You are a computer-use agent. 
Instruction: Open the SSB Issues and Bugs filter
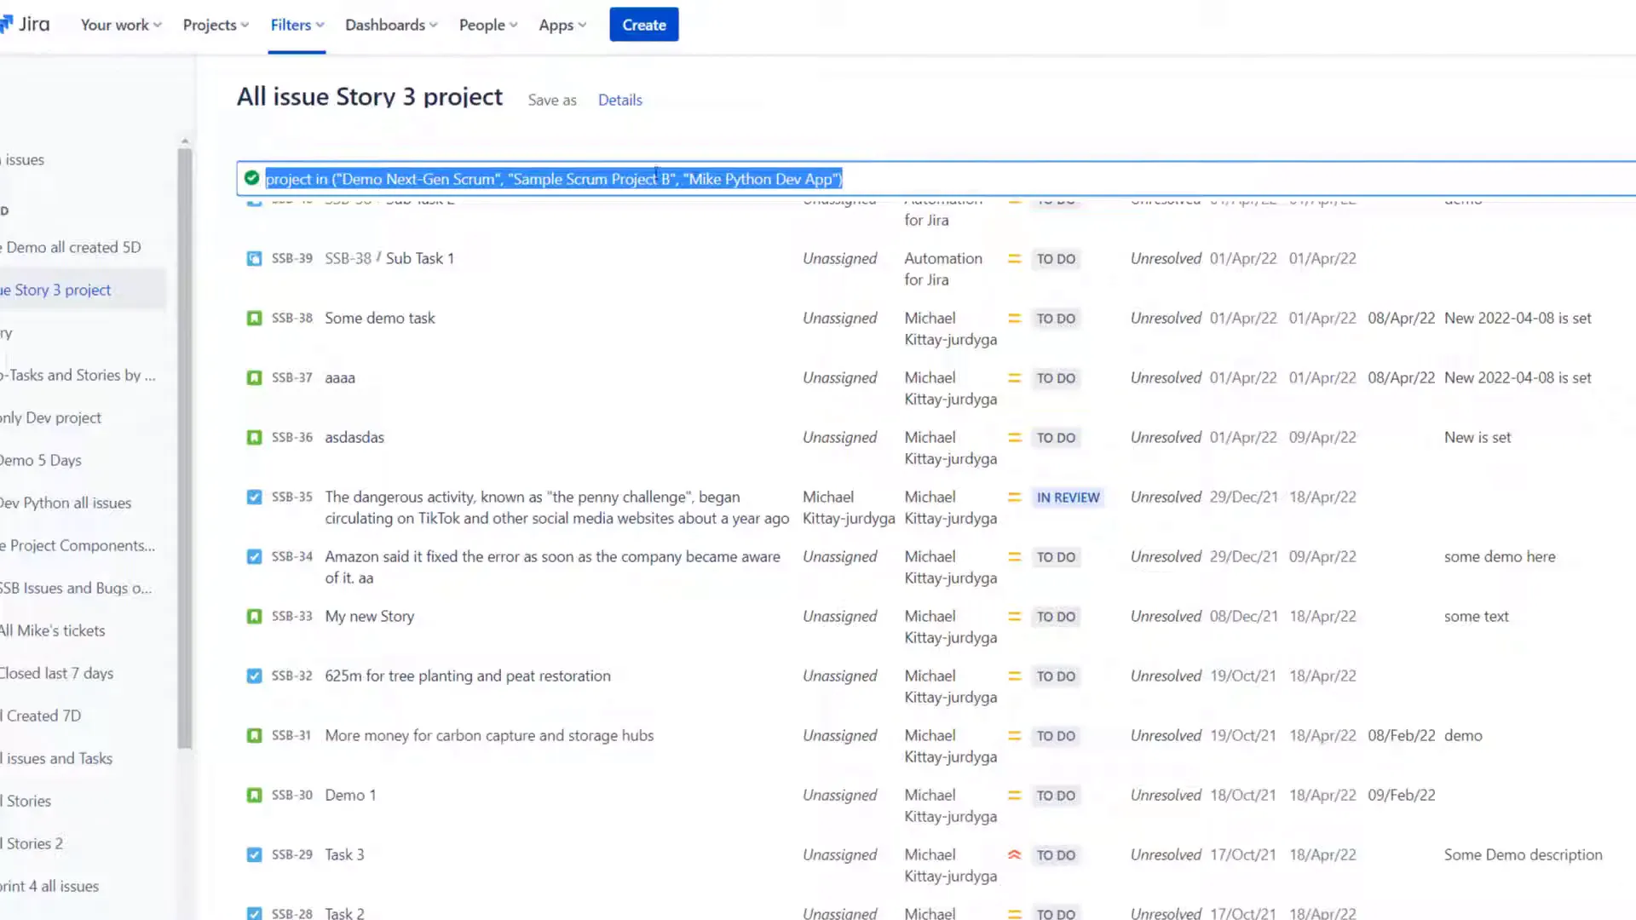(77, 588)
